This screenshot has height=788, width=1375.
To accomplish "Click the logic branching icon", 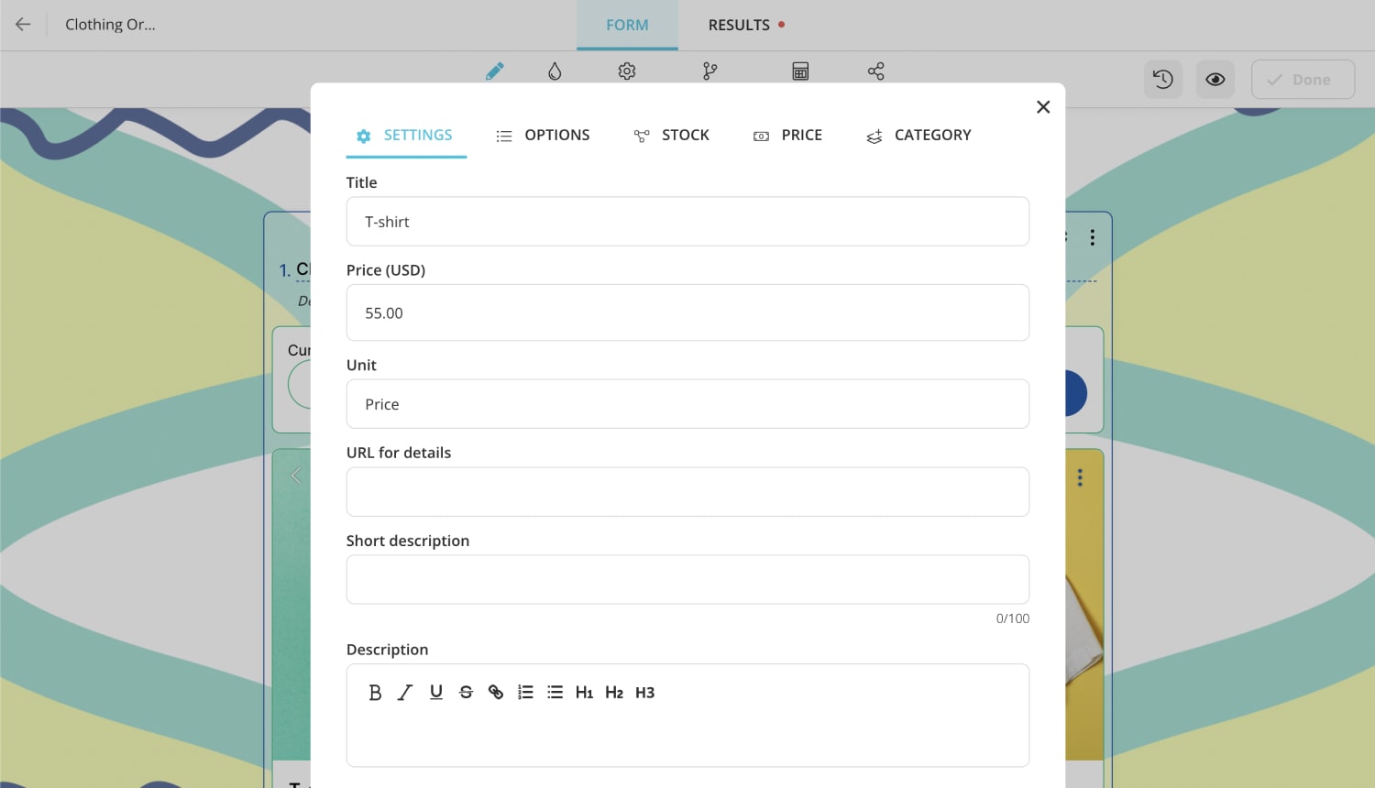I will tap(709, 71).
